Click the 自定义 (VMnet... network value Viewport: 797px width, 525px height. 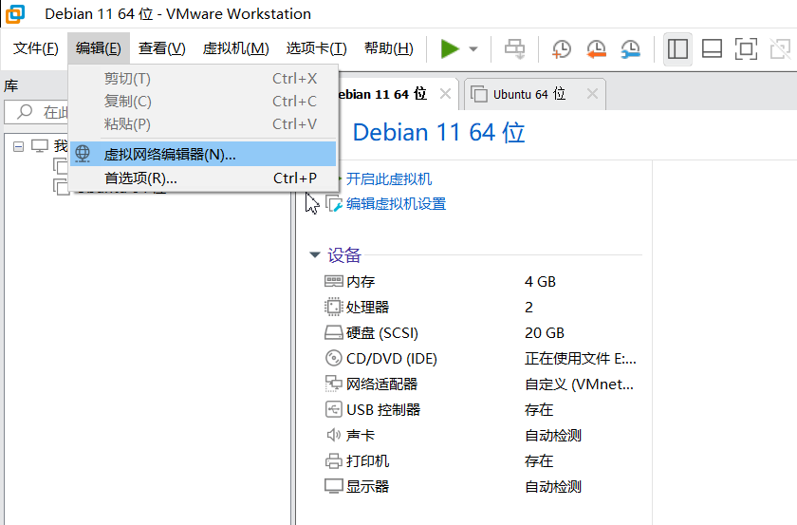click(579, 384)
